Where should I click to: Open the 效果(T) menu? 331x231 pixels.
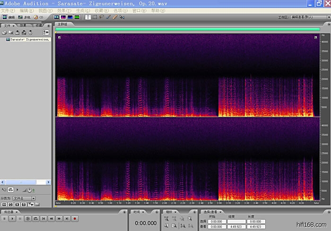point(64,10)
